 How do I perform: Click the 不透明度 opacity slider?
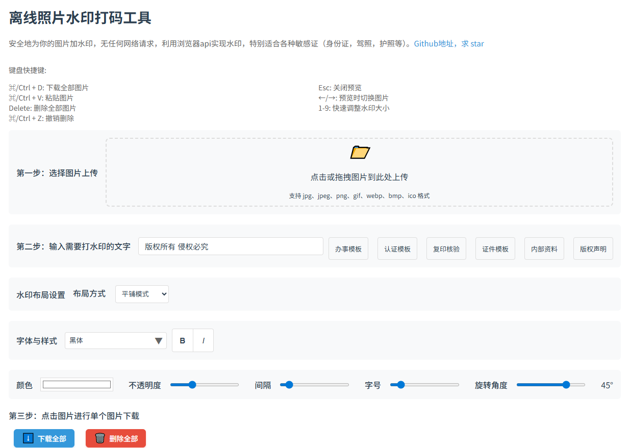click(205, 385)
